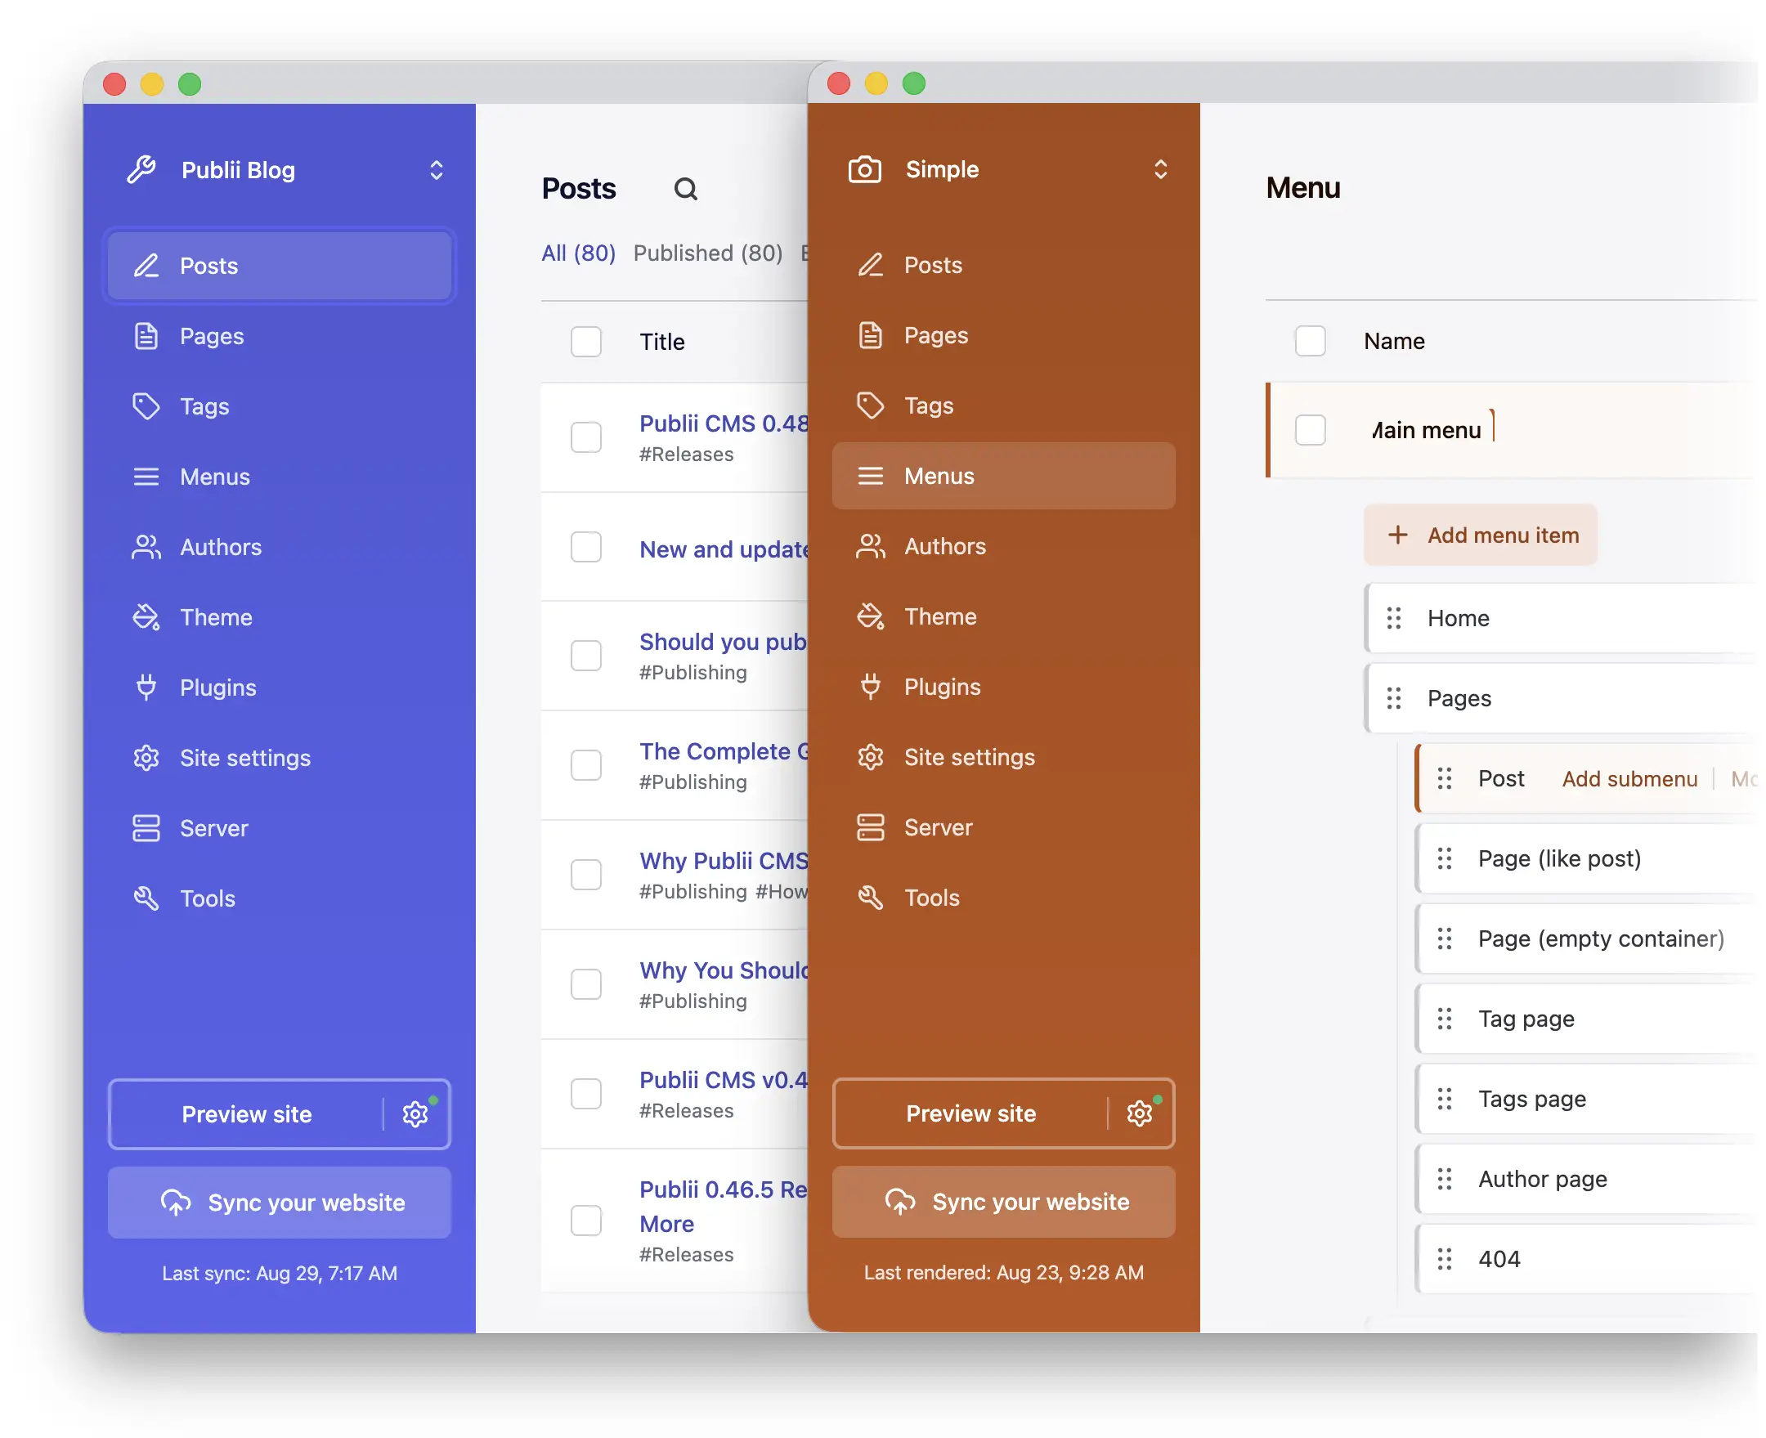The width and height of the screenshot is (1766, 1438).
Task: Open the Publii Blog site switcher arrows
Action: tap(436, 170)
